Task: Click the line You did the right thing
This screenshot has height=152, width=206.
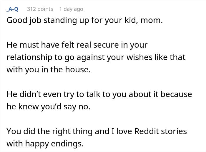Action: click(x=97, y=131)
